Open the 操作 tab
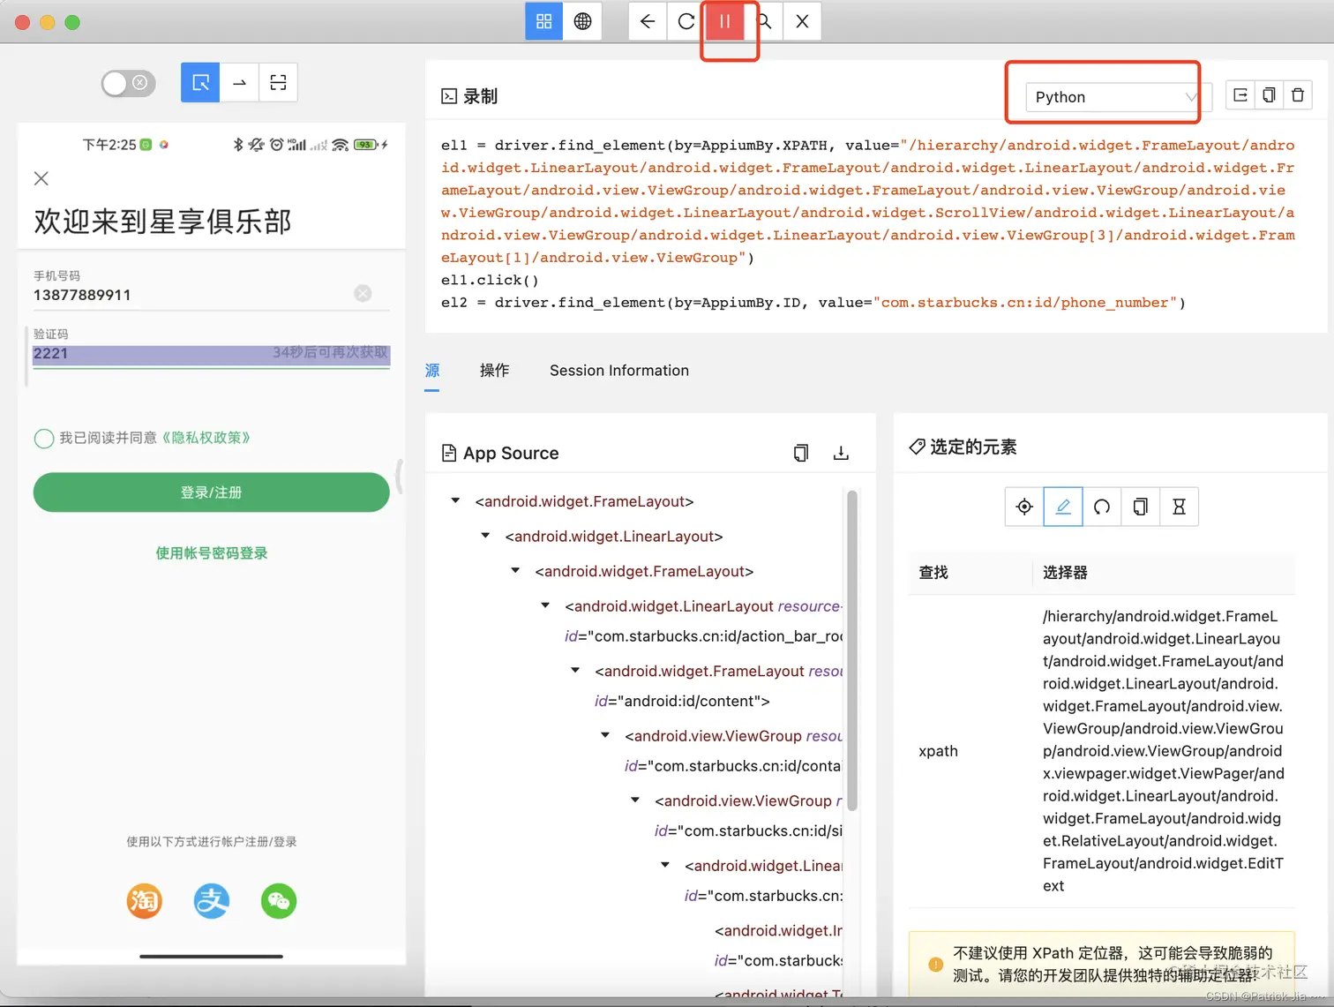Image resolution: width=1334 pixels, height=1007 pixels. pyautogui.click(x=494, y=371)
